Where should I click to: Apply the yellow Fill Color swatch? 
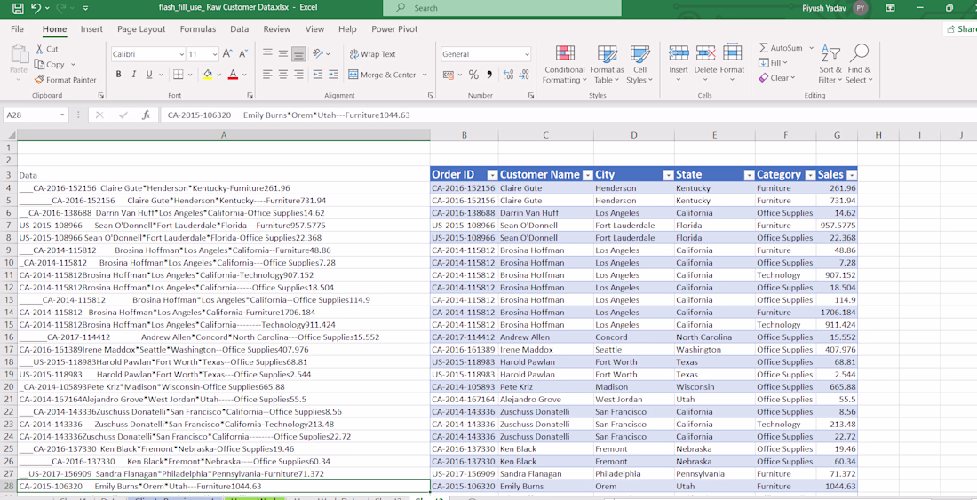(208, 75)
